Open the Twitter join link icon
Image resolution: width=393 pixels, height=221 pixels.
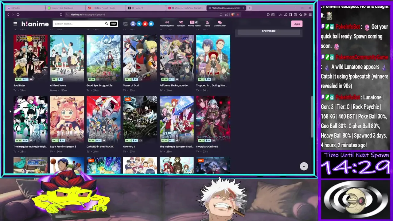pos(151,24)
